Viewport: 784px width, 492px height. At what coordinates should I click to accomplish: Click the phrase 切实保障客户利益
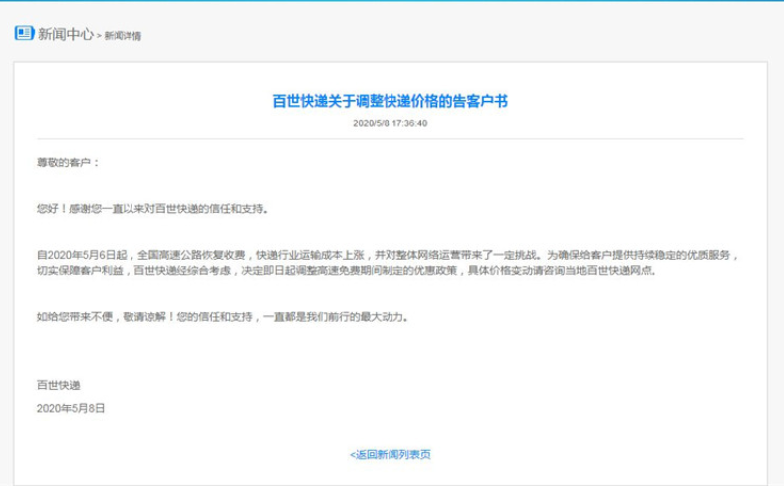tap(82, 271)
